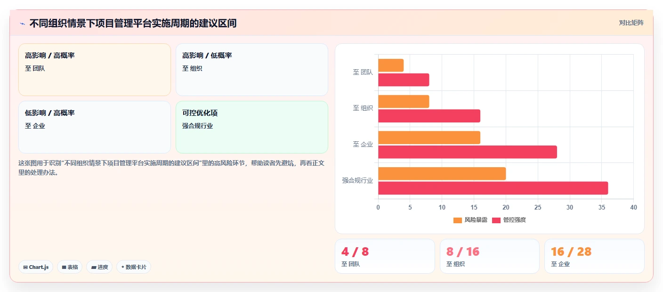Click the orange bar for 至 企业
The image size is (663, 292).
(429, 138)
